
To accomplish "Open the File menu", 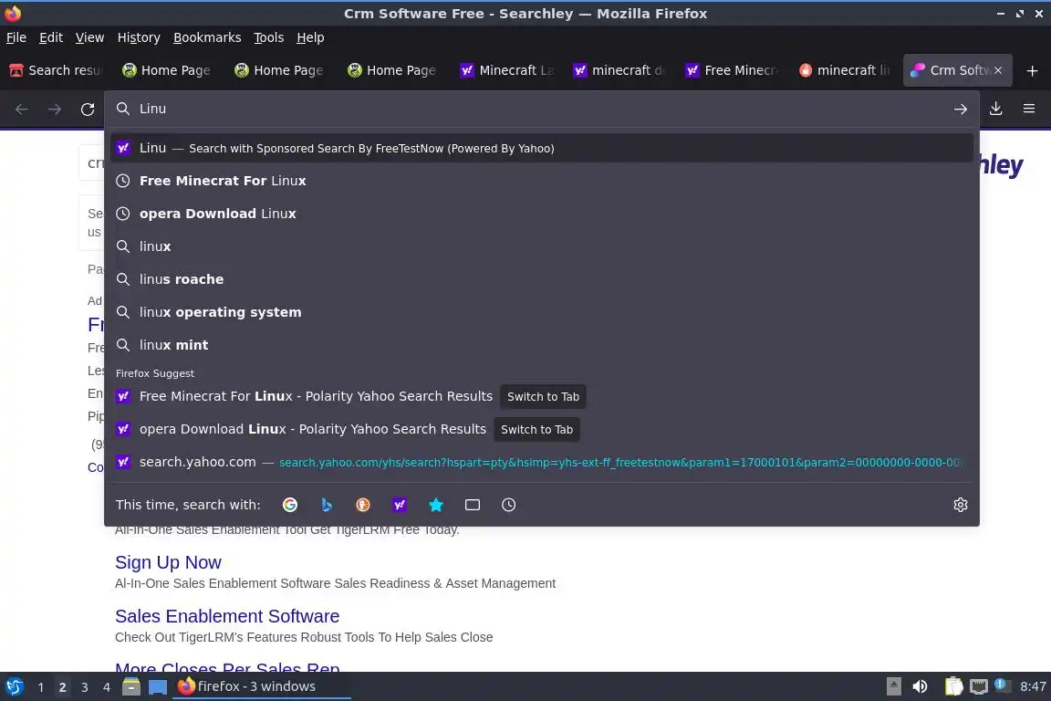I will [x=16, y=37].
